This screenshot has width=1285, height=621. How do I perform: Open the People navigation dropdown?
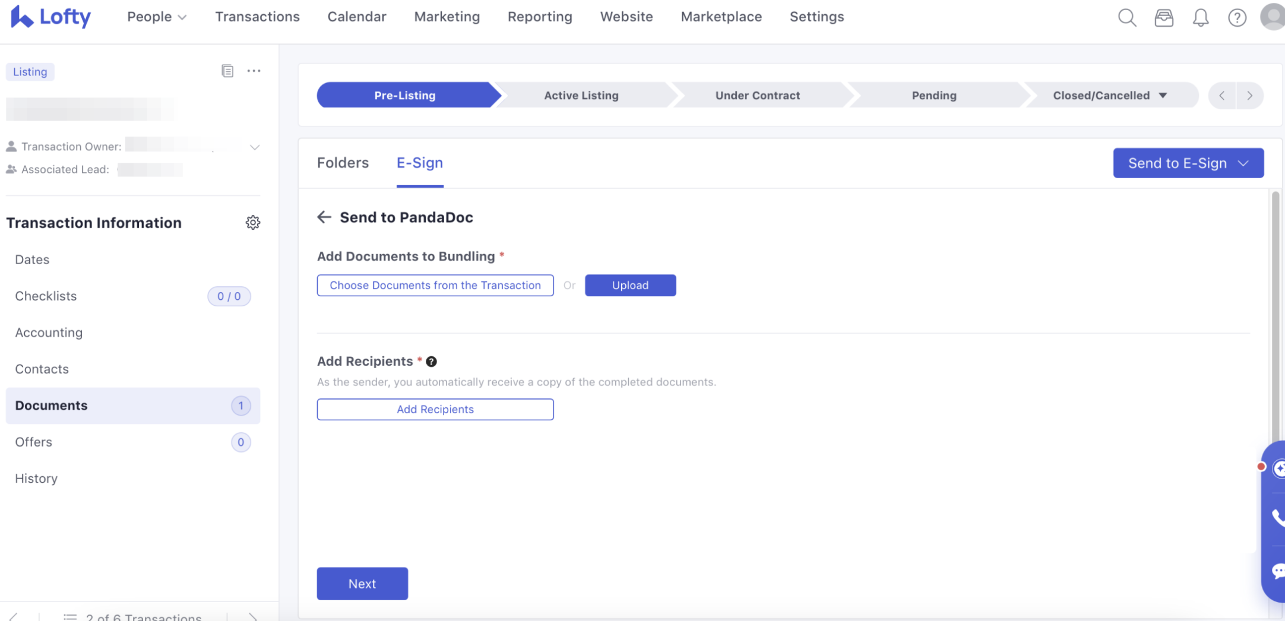156,17
